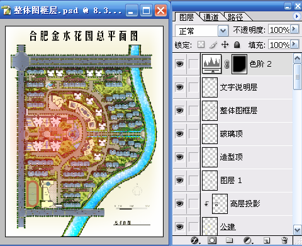The image size is (302, 246).
Task: Open the fill 填充 slider arrow
Action: 294,44
